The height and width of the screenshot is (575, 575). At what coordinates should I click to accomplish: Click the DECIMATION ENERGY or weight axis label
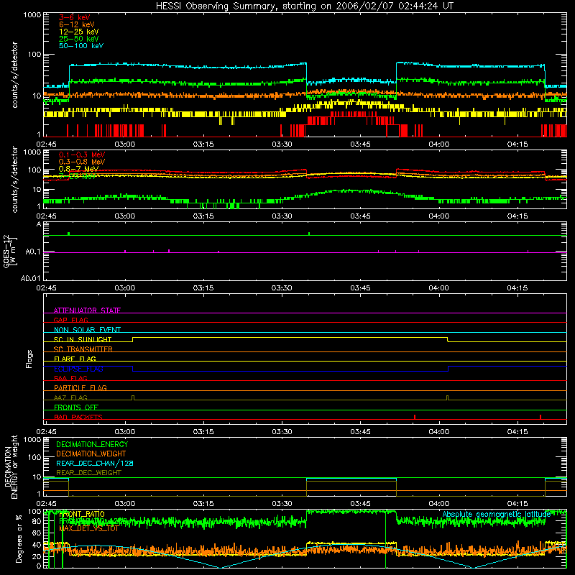tap(11, 466)
